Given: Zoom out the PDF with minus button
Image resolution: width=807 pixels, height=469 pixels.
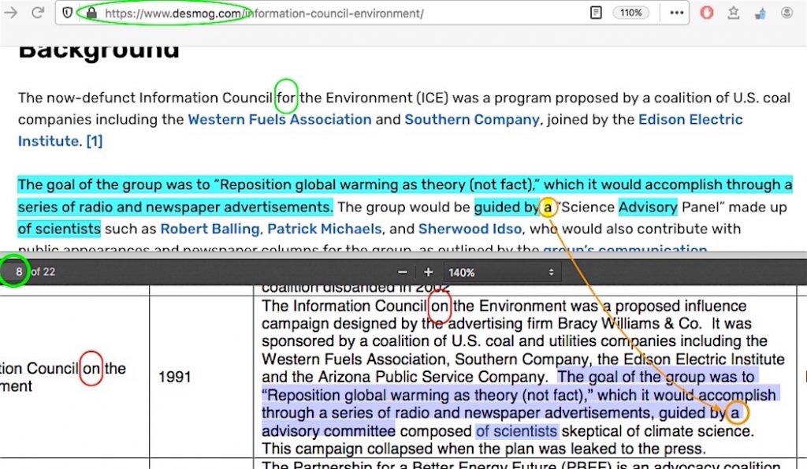Looking at the screenshot, I should click(403, 272).
